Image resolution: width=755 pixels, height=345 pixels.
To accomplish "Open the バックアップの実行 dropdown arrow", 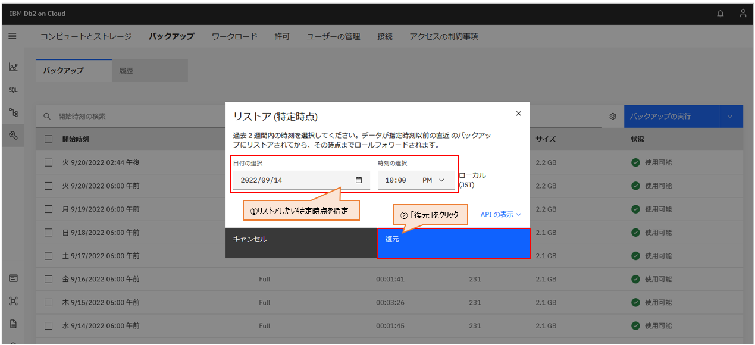I will [731, 117].
